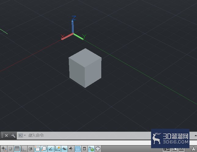Viewport: 197px width, 152px height.
Task: Select the gray 3D box solid
Action: click(85, 68)
